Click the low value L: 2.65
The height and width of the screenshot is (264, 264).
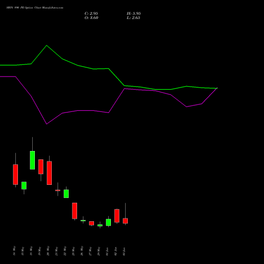(x=134, y=18)
